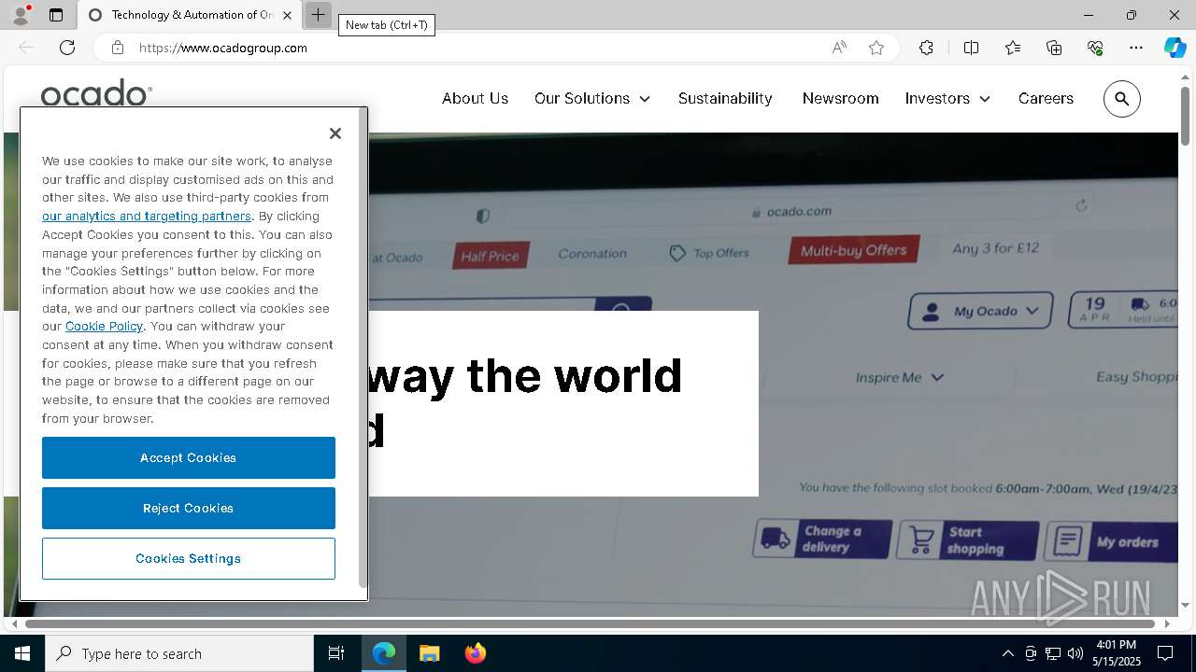
Task: Open the Newsroom page
Action: pos(840,98)
